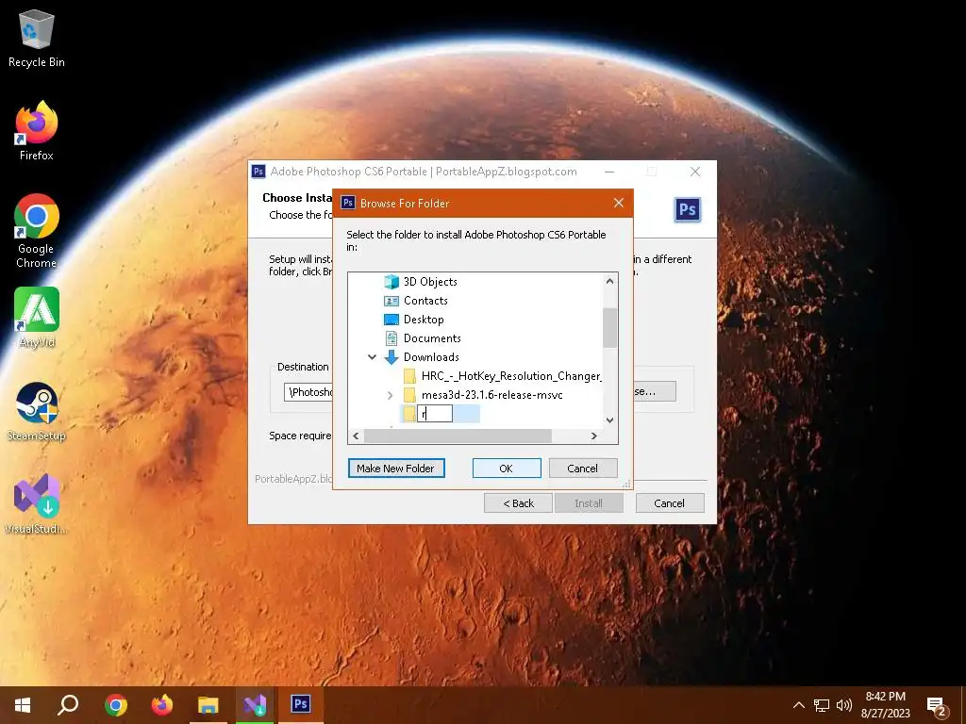Show hidden system tray icons
The width and height of the screenshot is (966, 724).
[798, 705]
